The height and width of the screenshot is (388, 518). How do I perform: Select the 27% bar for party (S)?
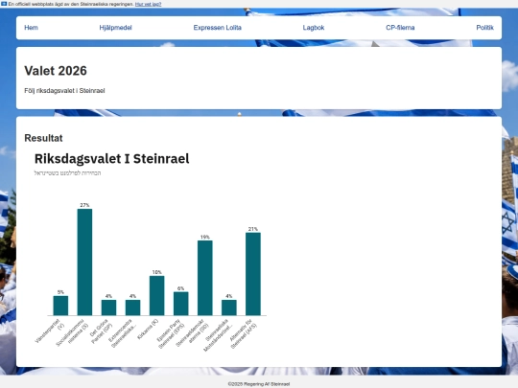point(85,262)
